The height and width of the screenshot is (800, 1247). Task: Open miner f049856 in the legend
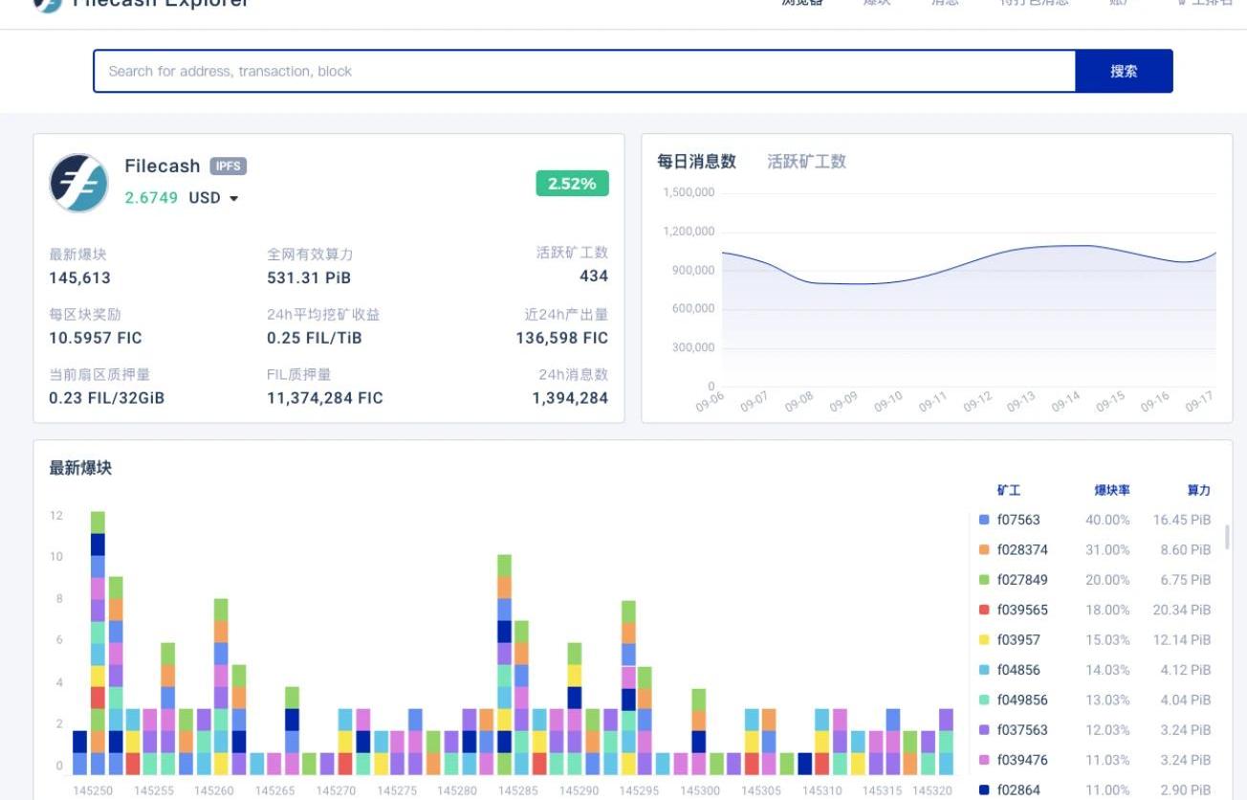pyautogui.click(x=1022, y=700)
